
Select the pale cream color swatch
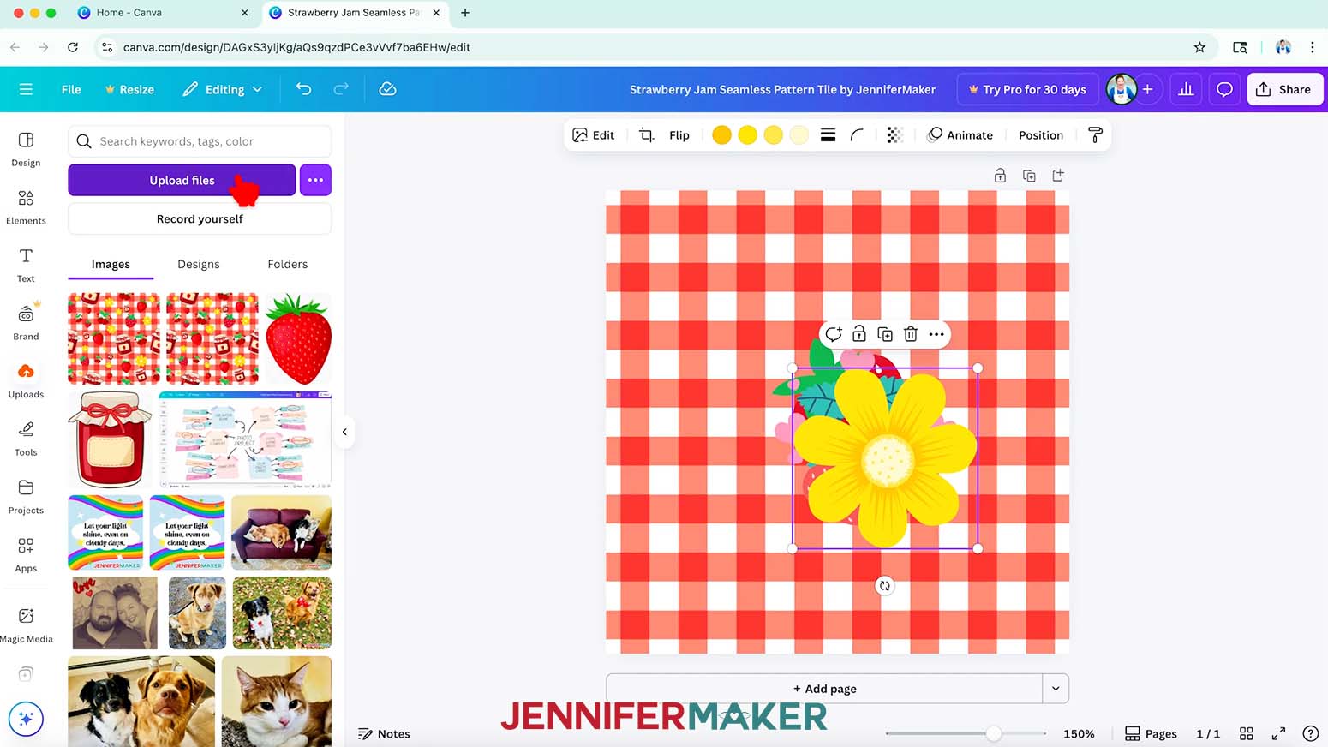pos(799,135)
